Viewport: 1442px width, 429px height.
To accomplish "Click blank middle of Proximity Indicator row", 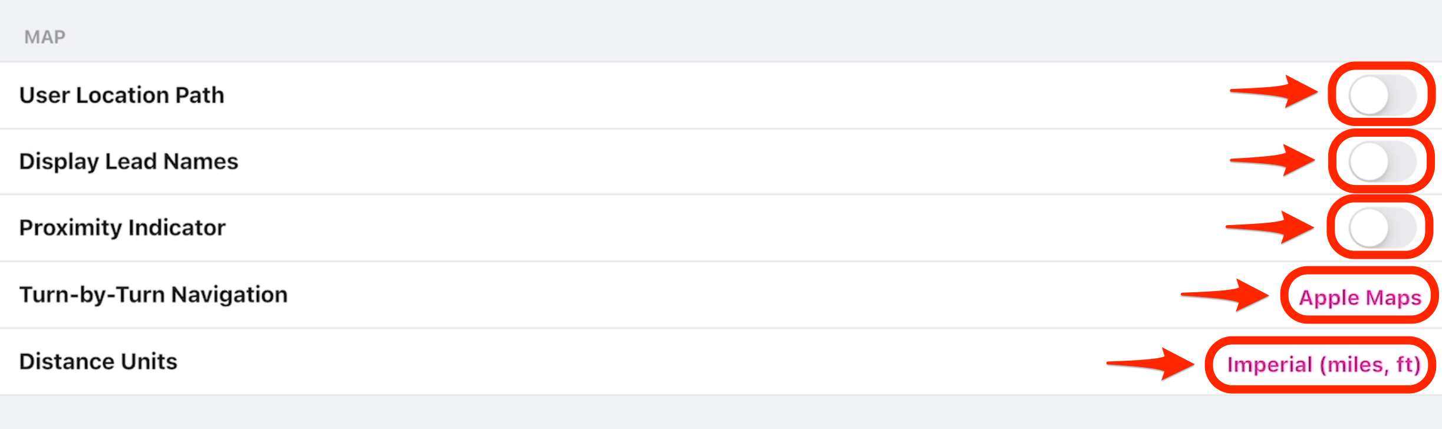I will pyautogui.click(x=707, y=228).
